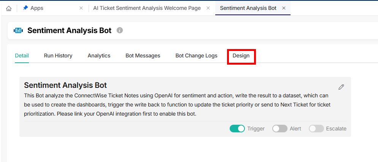Click the blue bot logo icon
The image size is (378, 162).
[18, 31]
